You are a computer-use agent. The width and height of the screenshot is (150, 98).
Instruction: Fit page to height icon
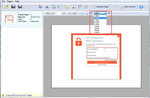[87, 13]
